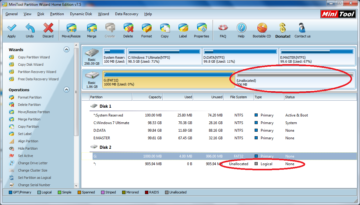Choose Hide Partition in Operations

coord(28,149)
